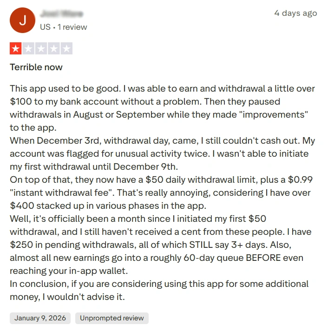Screen dimensions: 328x332
Task: Click the third gray rating star
Action: (x=41, y=48)
